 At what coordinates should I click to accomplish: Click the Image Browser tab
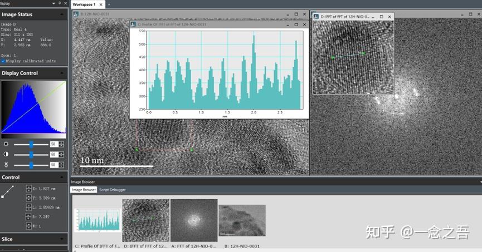click(84, 190)
